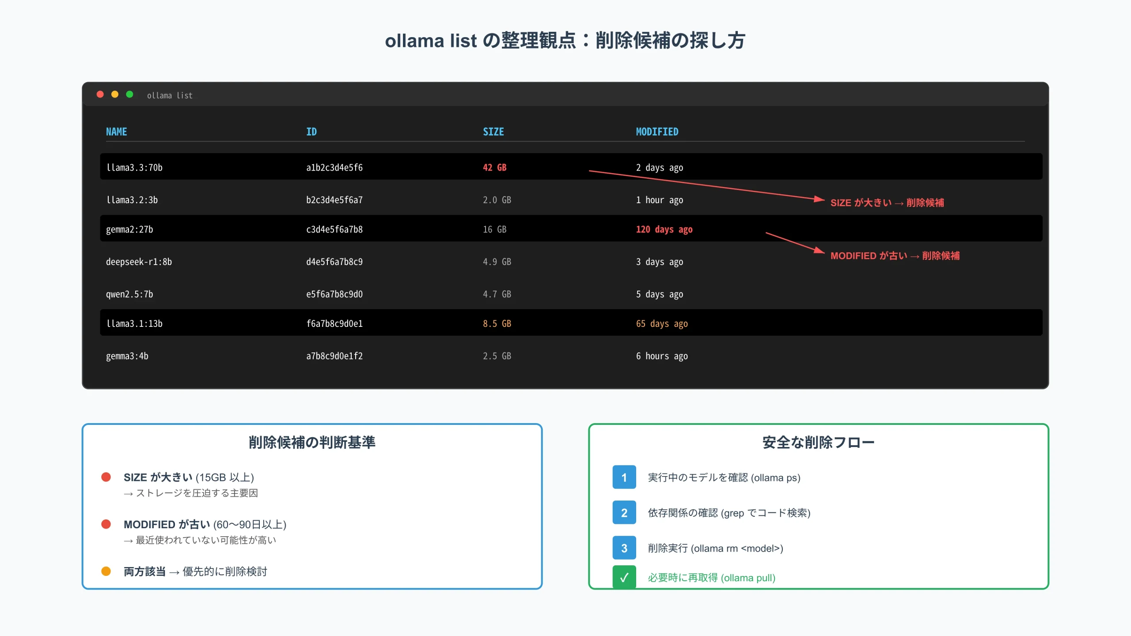Click the 16 GB size value
The height and width of the screenshot is (636, 1131).
495,229
